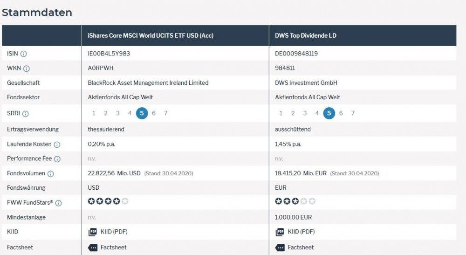Click the iShares FWW FundStars star rating
This screenshot has width=466, height=255.
click(108, 201)
